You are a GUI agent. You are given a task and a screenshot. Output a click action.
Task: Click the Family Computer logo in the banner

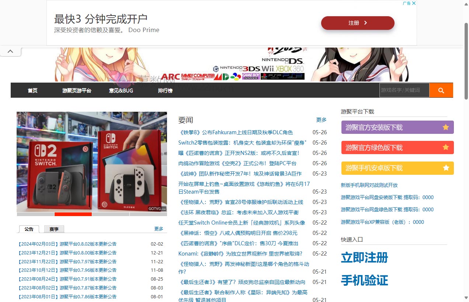pos(197,76)
